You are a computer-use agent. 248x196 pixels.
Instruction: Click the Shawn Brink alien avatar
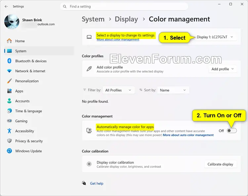[x=12, y=22]
